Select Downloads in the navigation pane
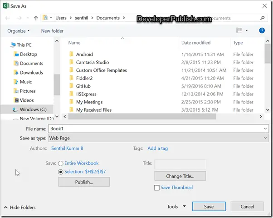The image size is (273, 218). (x=28, y=73)
